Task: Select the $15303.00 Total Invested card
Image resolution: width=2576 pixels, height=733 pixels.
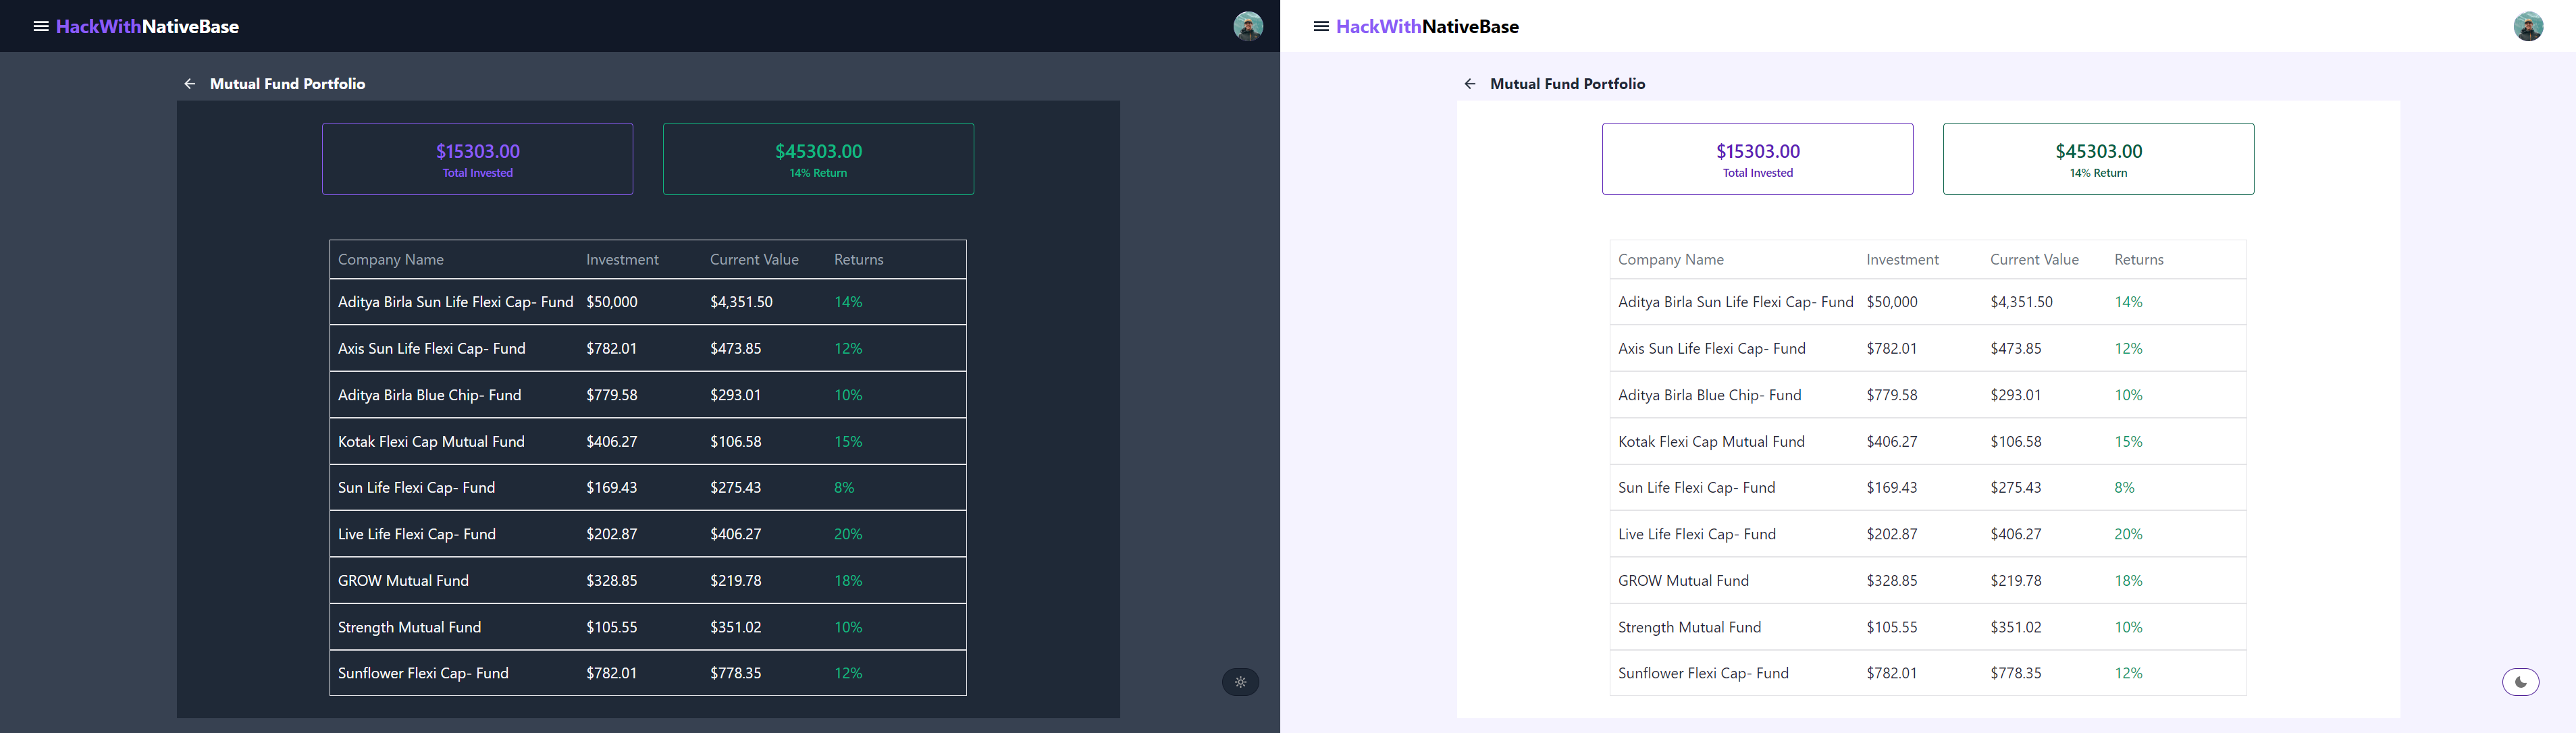Action: coord(477,158)
